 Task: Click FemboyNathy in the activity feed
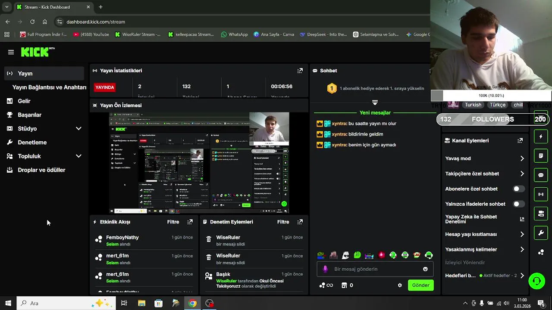click(122, 237)
